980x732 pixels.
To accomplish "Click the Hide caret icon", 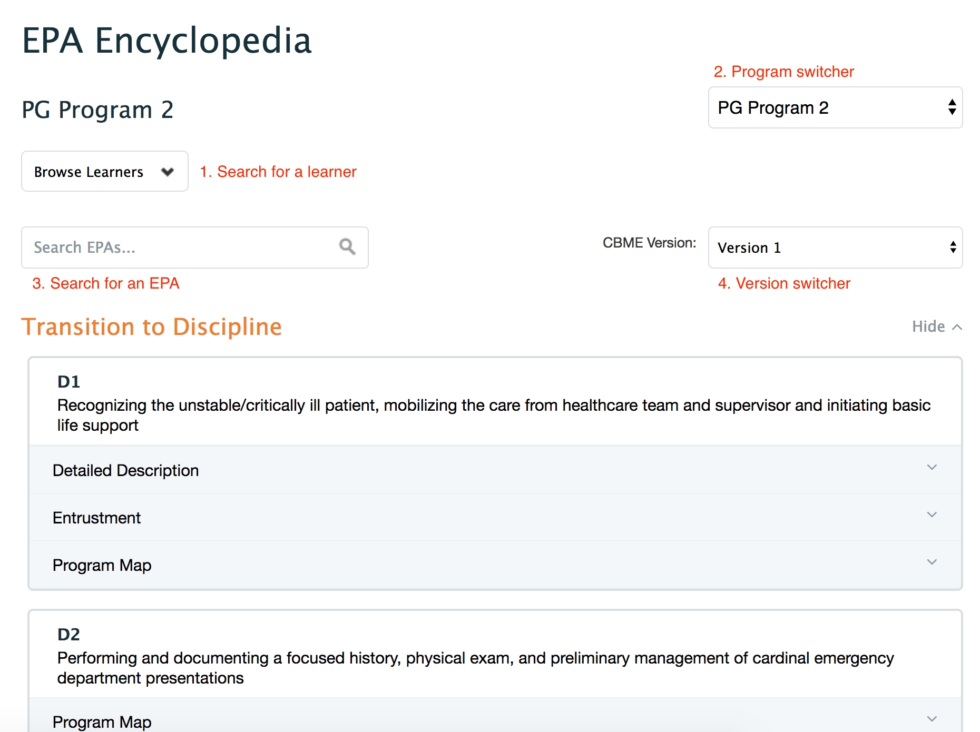I will 957,327.
